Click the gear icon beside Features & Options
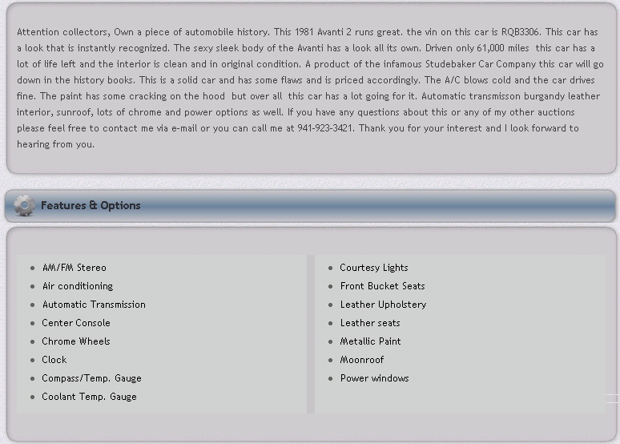Image resolution: width=620 pixels, height=444 pixels. coord(24,206)
